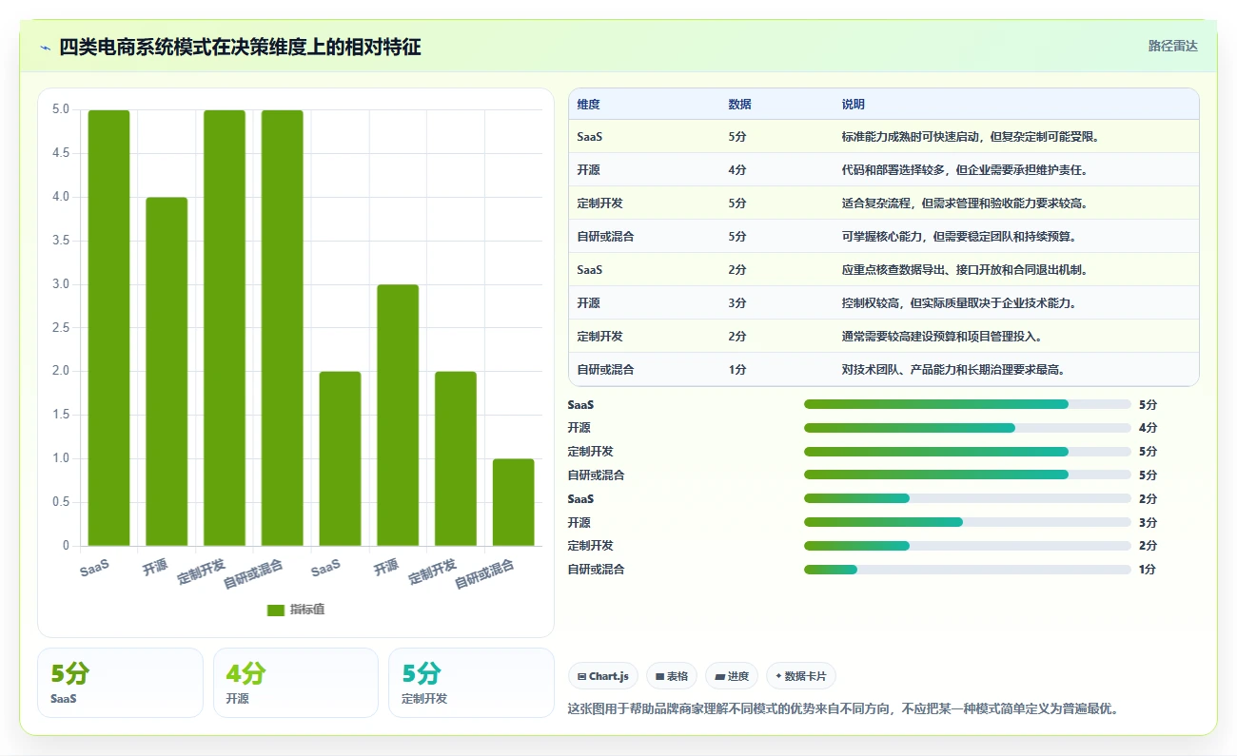Click the chart title 四类电商系统模式
The height and width of the screenshot is (756, 1237).
pos(136,47)
